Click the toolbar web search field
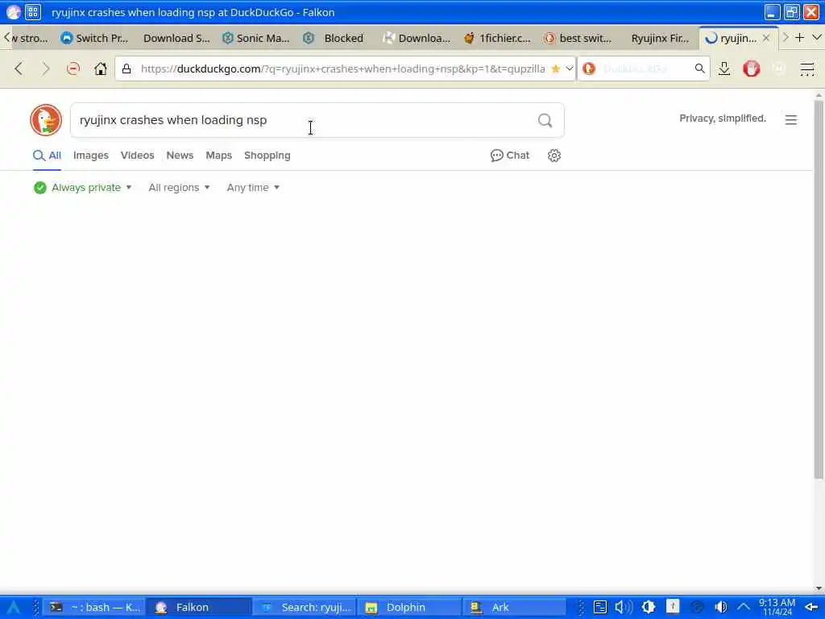 click(x=645, y=69)
